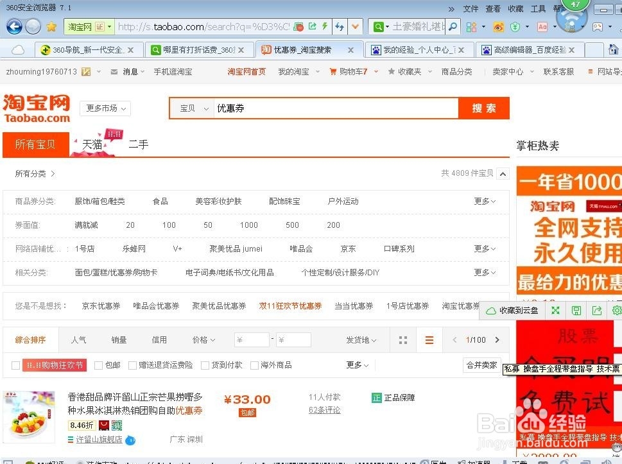Viewport: 622px width, 464px height.
Task: Expand 更多 in 商品券分类 row
Action: [485, 202]
